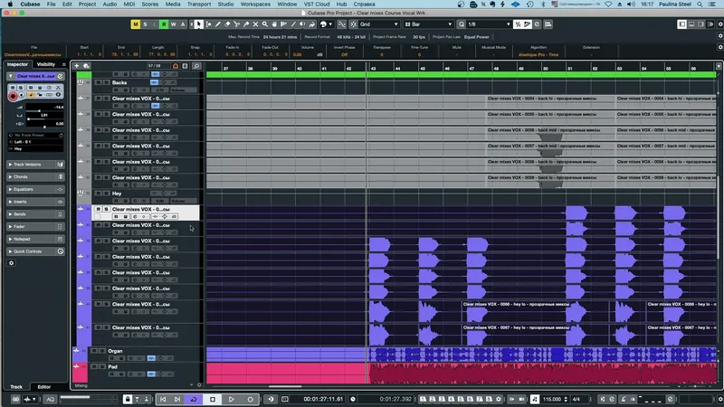Select the Zoom magnifier tool
724x407 pixels.
click(x=265, y=24)
